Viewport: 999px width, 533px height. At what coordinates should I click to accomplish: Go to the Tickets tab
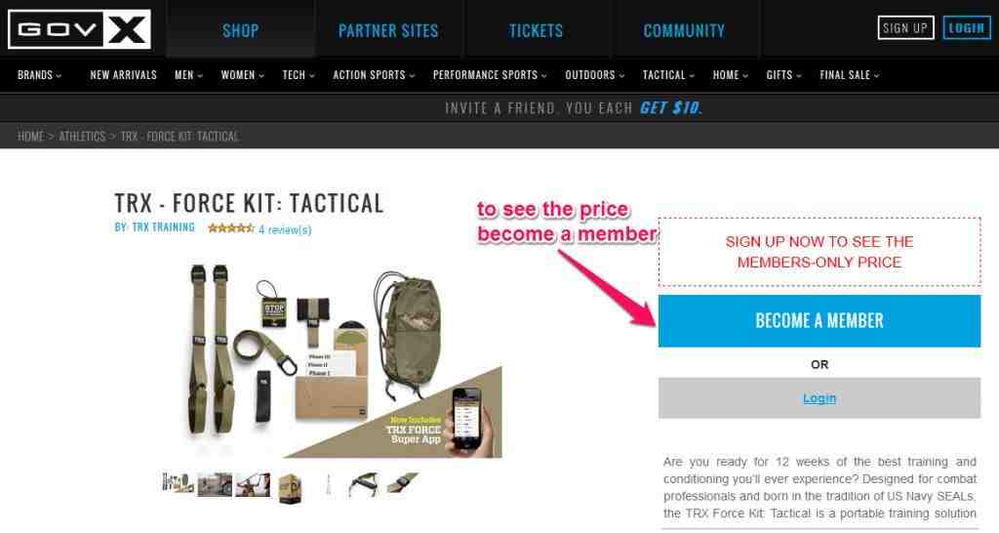click(536, 30)
